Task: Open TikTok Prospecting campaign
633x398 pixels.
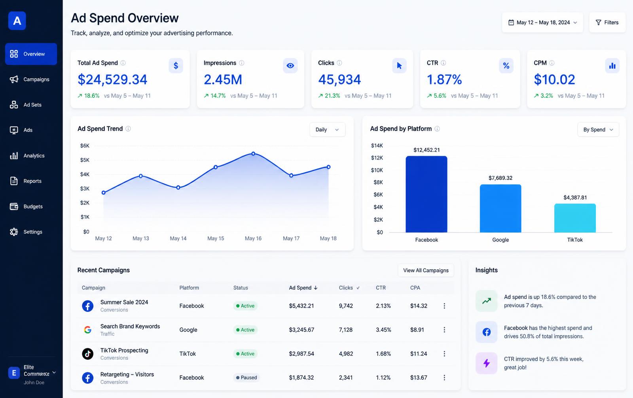Action: point(124,350)
